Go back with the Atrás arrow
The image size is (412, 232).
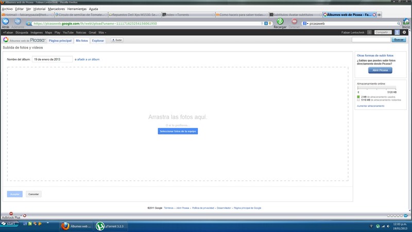(x=6, y=21)
